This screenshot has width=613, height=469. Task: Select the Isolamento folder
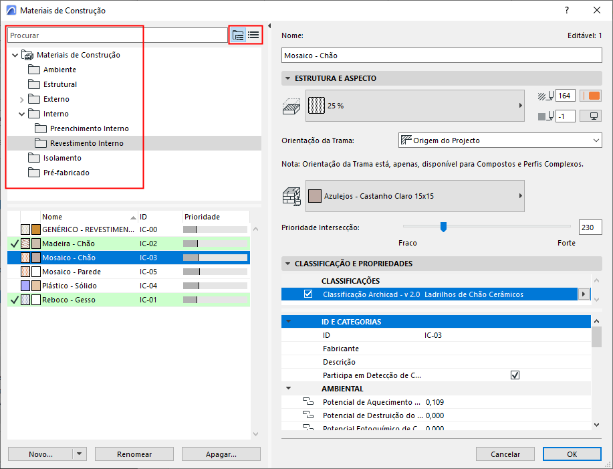tap(62, 158)
